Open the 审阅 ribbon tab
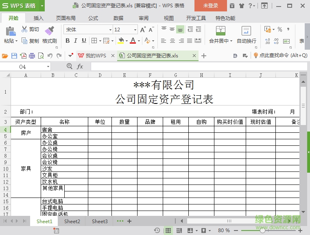 (x=144, y=18)
